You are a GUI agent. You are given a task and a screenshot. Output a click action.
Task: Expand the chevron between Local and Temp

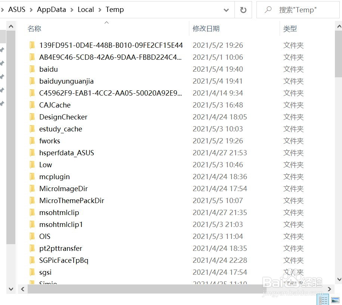[x=100, y=10]
